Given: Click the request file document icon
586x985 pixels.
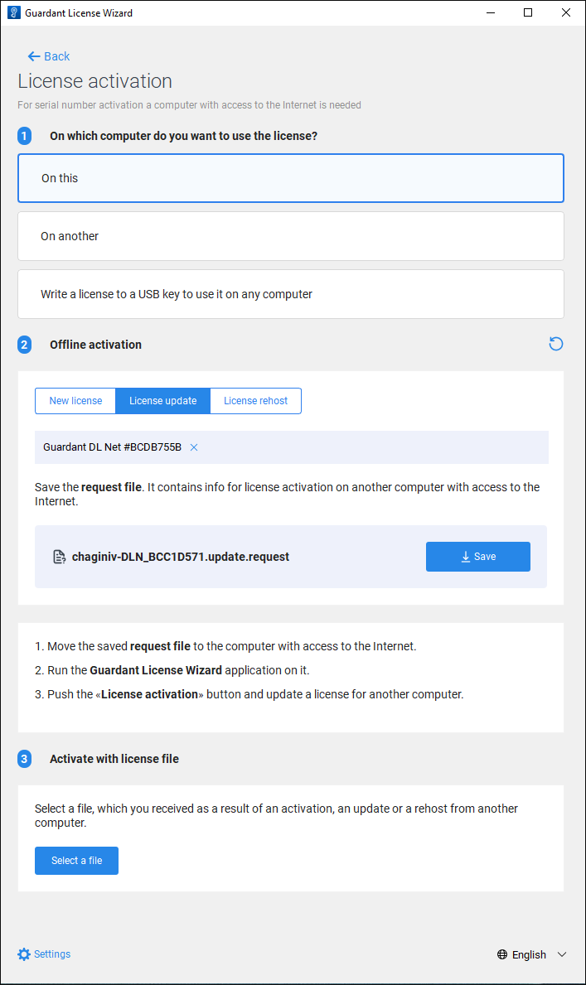Looking at the screenshot, I should [x=59, y=557].
